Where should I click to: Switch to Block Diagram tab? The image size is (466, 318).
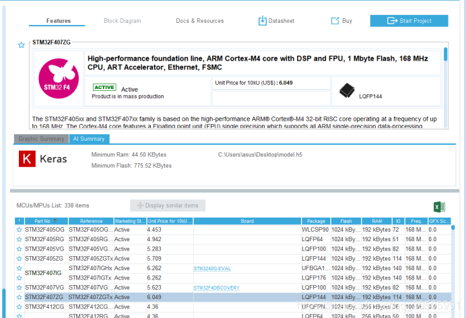pos(122,21)
